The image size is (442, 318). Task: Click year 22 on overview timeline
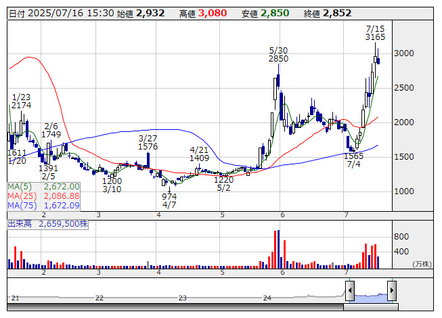pos(99,298)
